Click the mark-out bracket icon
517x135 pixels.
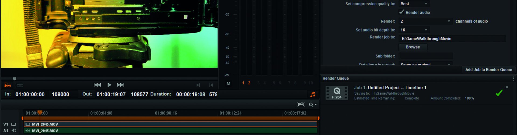pos(211,85)
